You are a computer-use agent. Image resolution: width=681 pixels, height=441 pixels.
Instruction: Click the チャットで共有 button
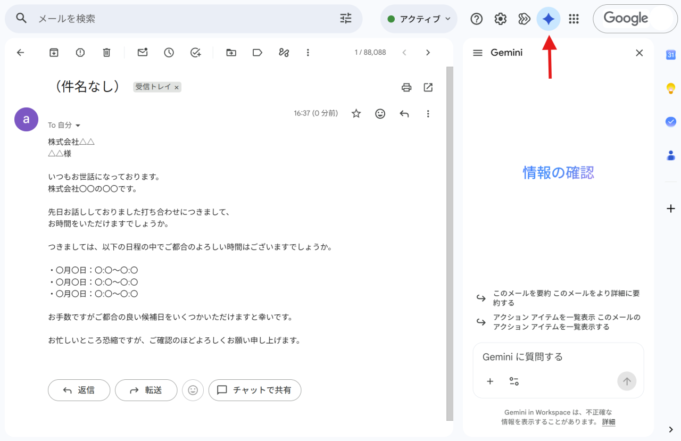point(255,390)
